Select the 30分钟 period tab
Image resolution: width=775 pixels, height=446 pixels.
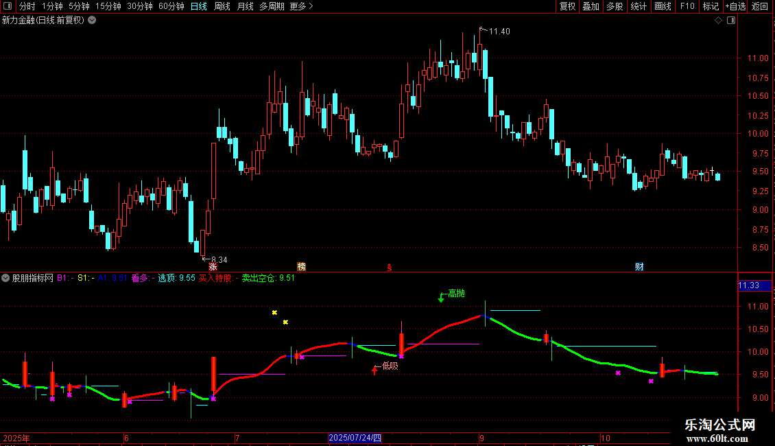[x=140, y=6]
